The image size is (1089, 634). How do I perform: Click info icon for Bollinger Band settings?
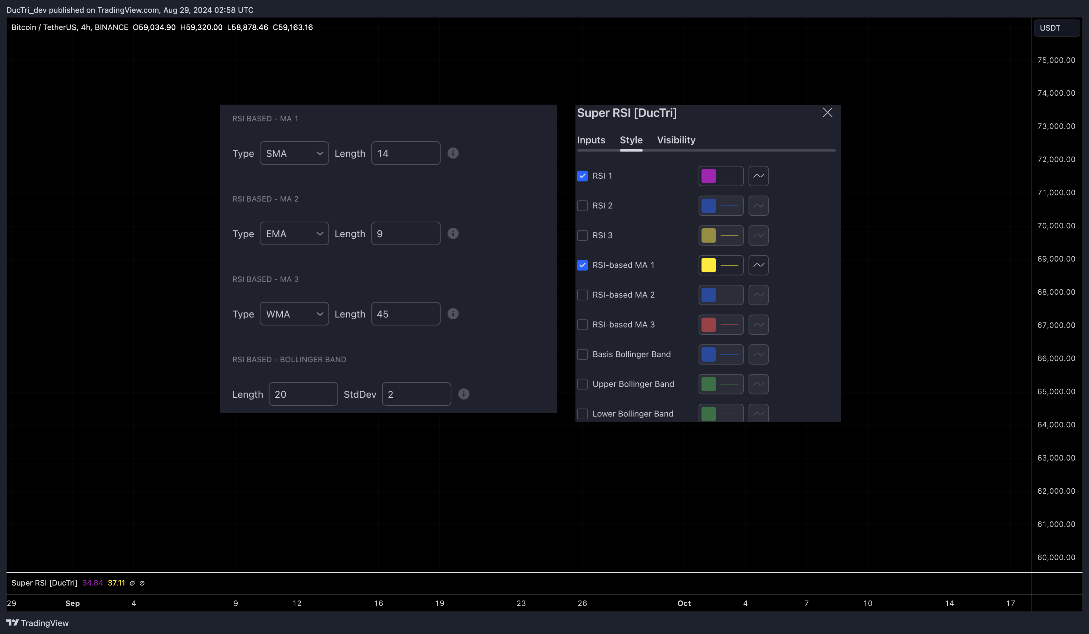coord(464,394)
